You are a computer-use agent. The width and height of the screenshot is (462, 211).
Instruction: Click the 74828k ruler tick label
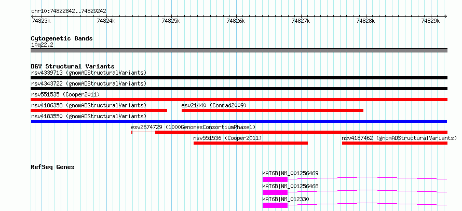point(365,21)
